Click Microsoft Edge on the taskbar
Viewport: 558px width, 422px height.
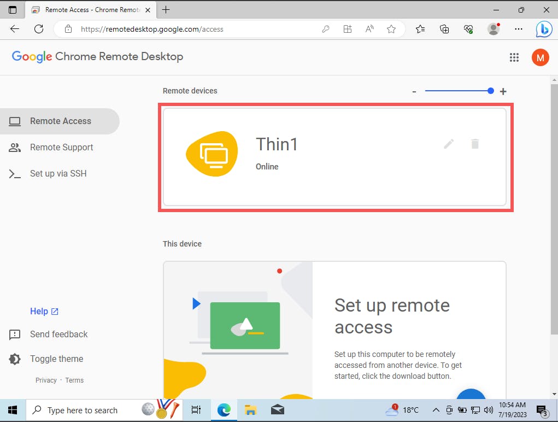tap(224, 411)
